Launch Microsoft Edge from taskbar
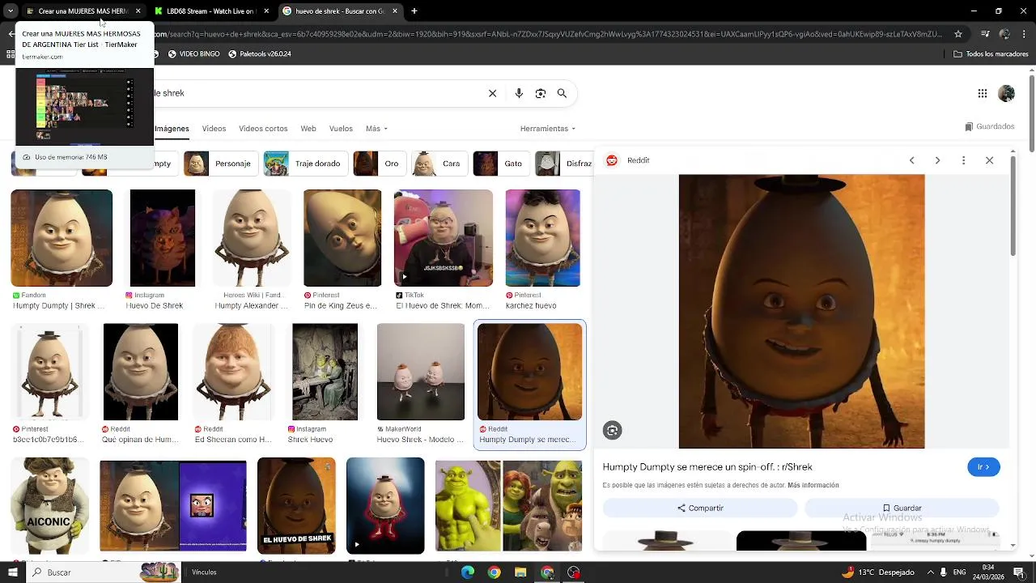This screenshot has height=583, width=1036. (468, 572)
